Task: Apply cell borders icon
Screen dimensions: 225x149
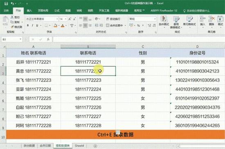Action: point(46,25)
